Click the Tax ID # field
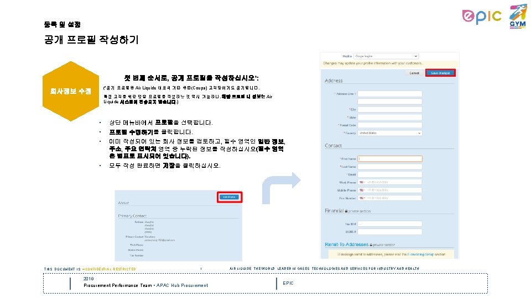Screen dimensions: 531x298 [x=390, y=223]
